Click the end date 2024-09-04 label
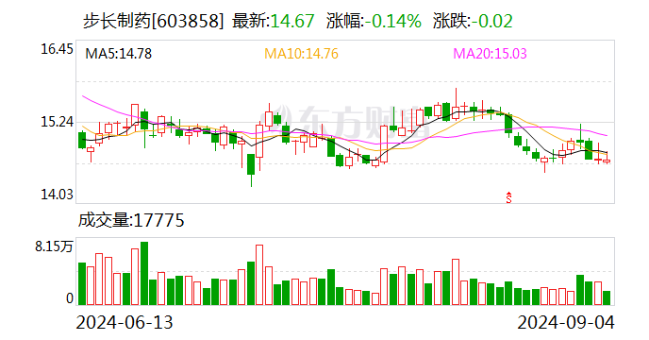The width and height of the screenshot is (649, 340). point(566,323)
